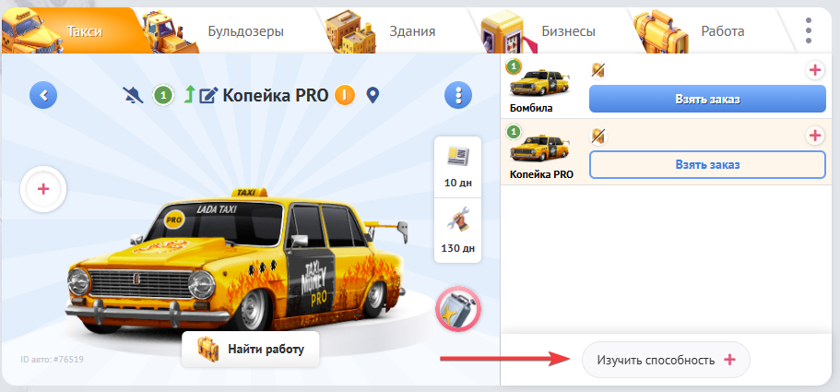Mute notifications with the crossed bell icon
Image resolution: width=840 pixels, height=392 pixels.
pos(133,96)
